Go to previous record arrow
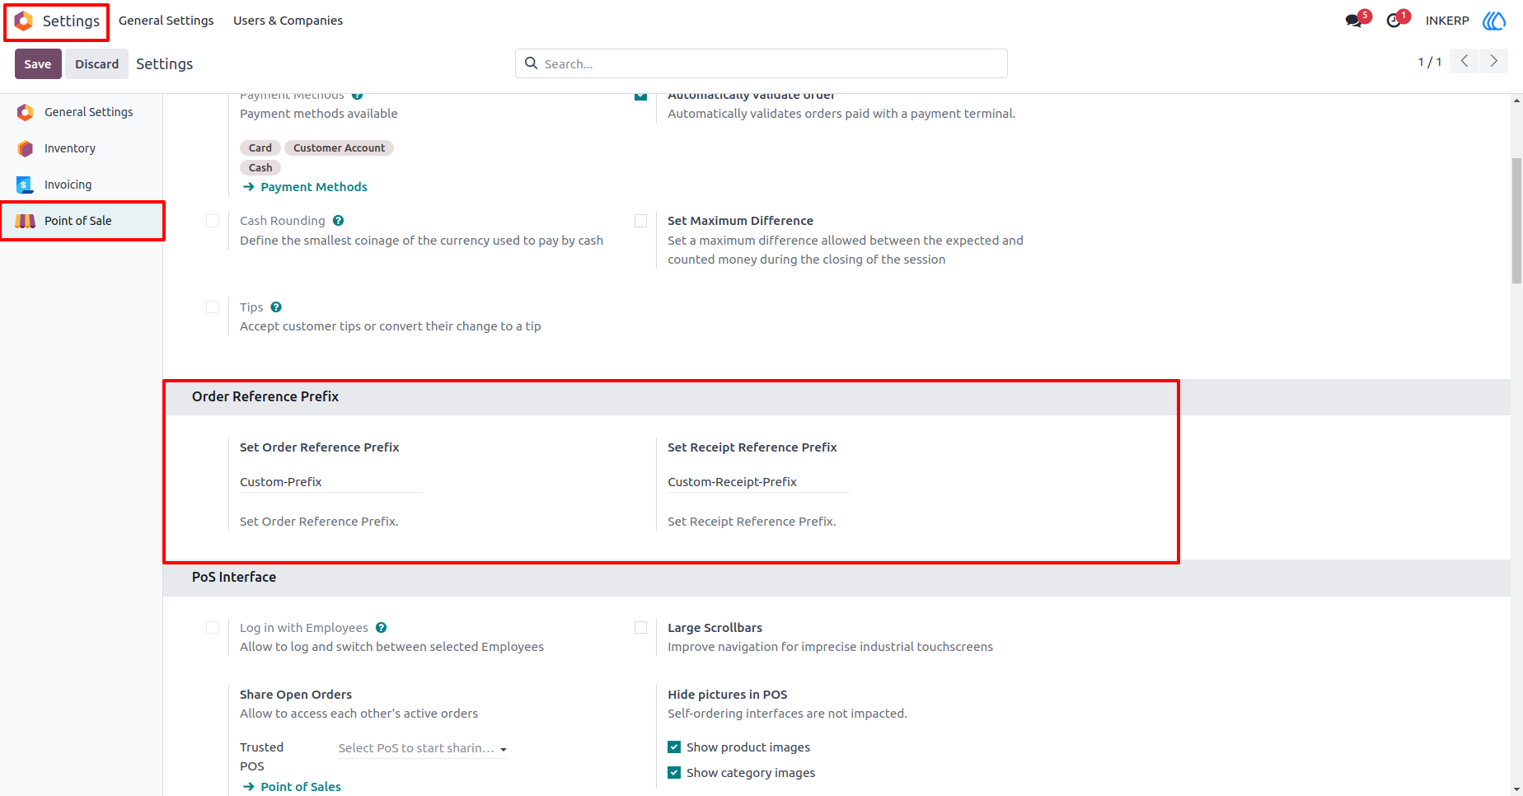The width and height of the screenshot is (1523, 796). tap(1464, 61)
